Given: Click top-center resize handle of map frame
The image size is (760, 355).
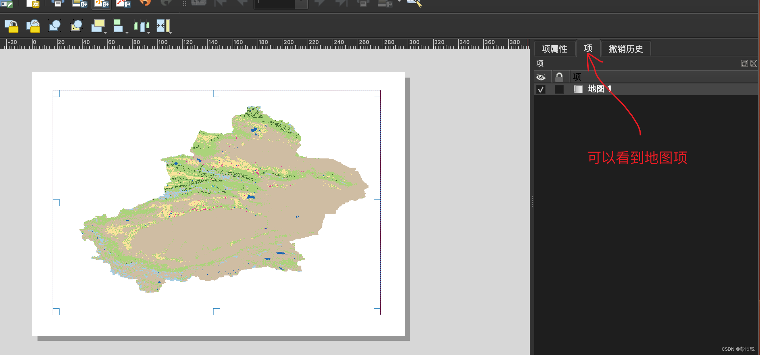Looking at the screenshot, I should 216,94.
